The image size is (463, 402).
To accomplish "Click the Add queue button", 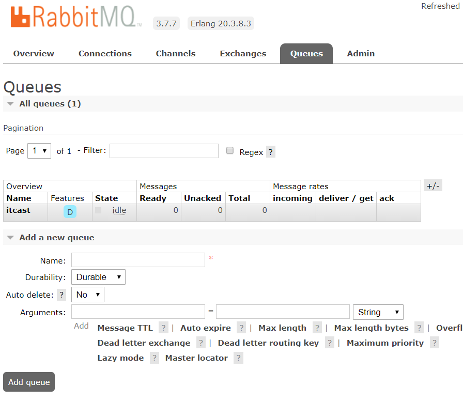I will [x=29, y=382].
